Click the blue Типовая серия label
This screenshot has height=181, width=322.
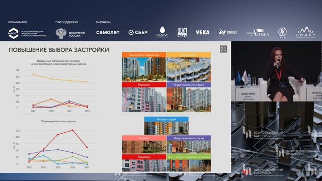point(167,119)
